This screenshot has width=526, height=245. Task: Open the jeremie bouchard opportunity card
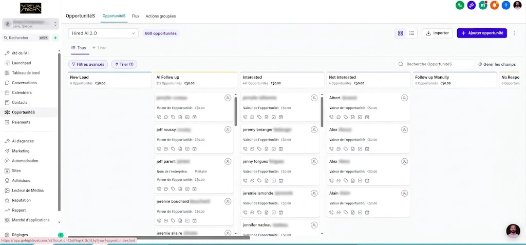coord(194,211)
